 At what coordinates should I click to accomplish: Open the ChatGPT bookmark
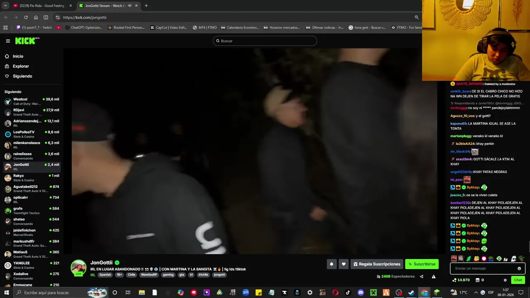pyautogui.click(x=83, y=28)
